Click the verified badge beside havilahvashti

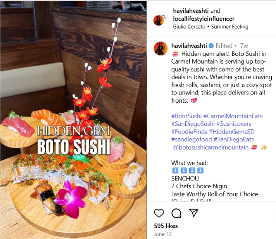(x=211, y=46)
